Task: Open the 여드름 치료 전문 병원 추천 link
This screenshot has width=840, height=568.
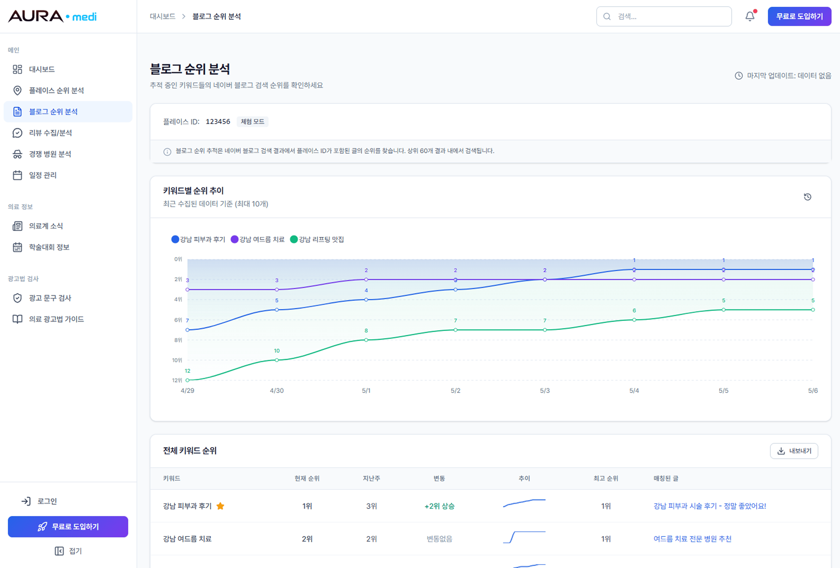Action: click(x=692, y=539)
